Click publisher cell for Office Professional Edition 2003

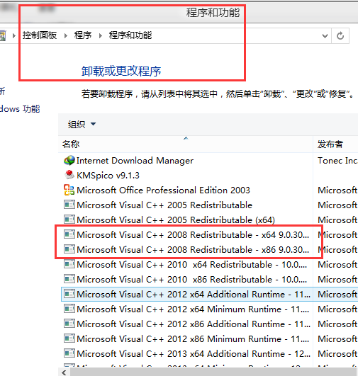(337, 190)
